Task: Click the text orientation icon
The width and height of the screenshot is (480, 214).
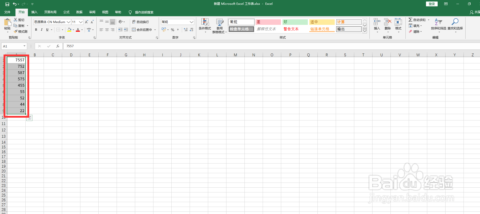Action: 121,22
